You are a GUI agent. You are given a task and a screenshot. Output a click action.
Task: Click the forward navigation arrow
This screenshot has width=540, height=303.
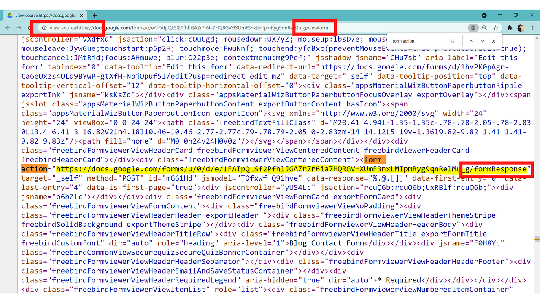(19, 27)
